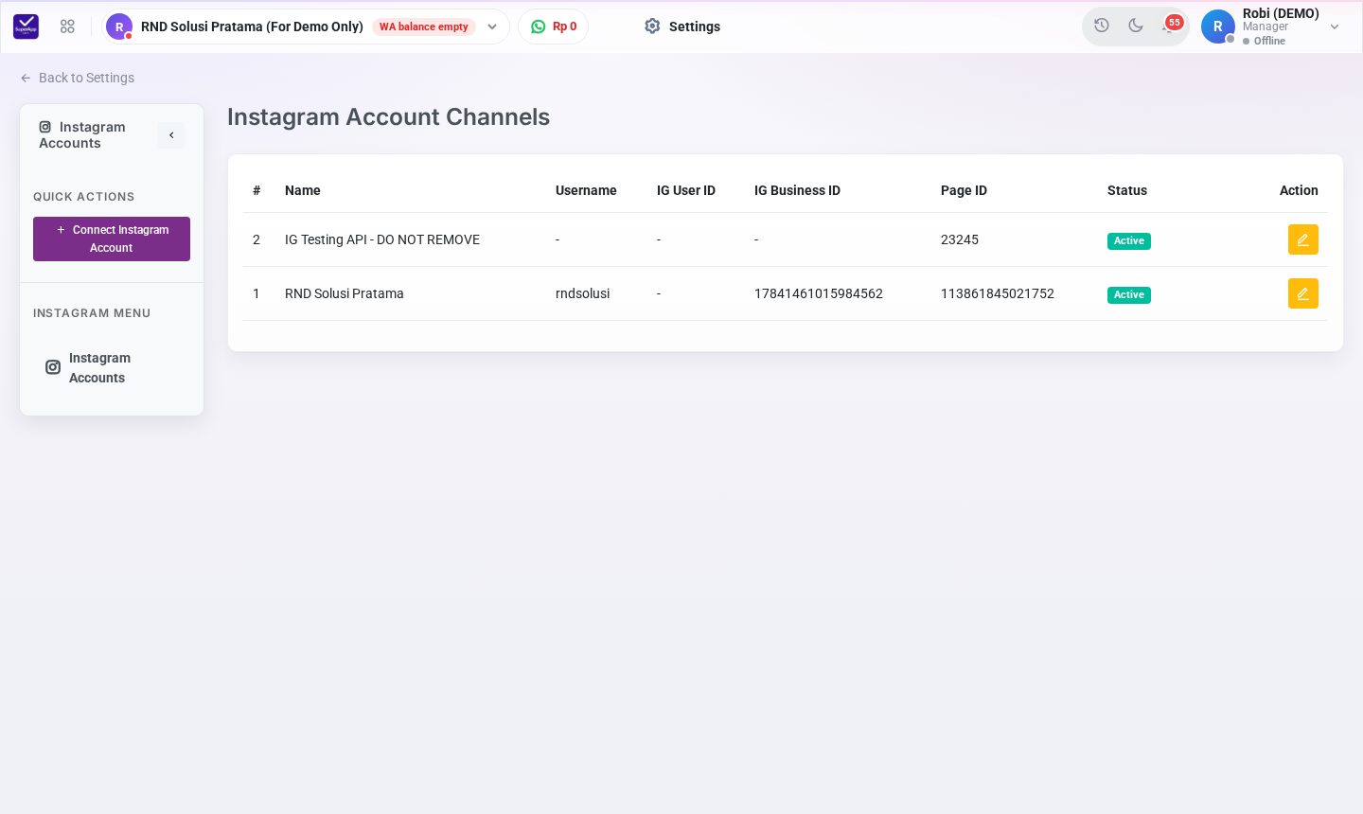Screen dimensions: 1363x814
Task: Click 'RND Solusi Pratama' name in table
Action: [345, 293]
